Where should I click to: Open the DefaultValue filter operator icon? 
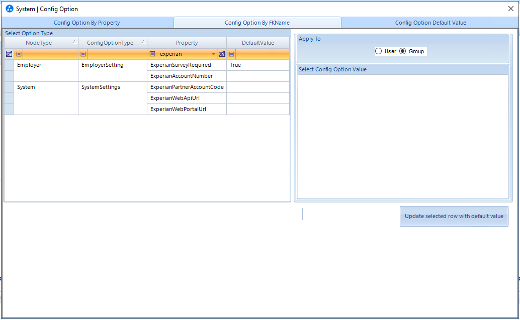coord(231,54)
